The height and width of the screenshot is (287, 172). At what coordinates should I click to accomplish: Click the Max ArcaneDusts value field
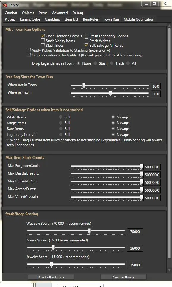pos(152,190)
